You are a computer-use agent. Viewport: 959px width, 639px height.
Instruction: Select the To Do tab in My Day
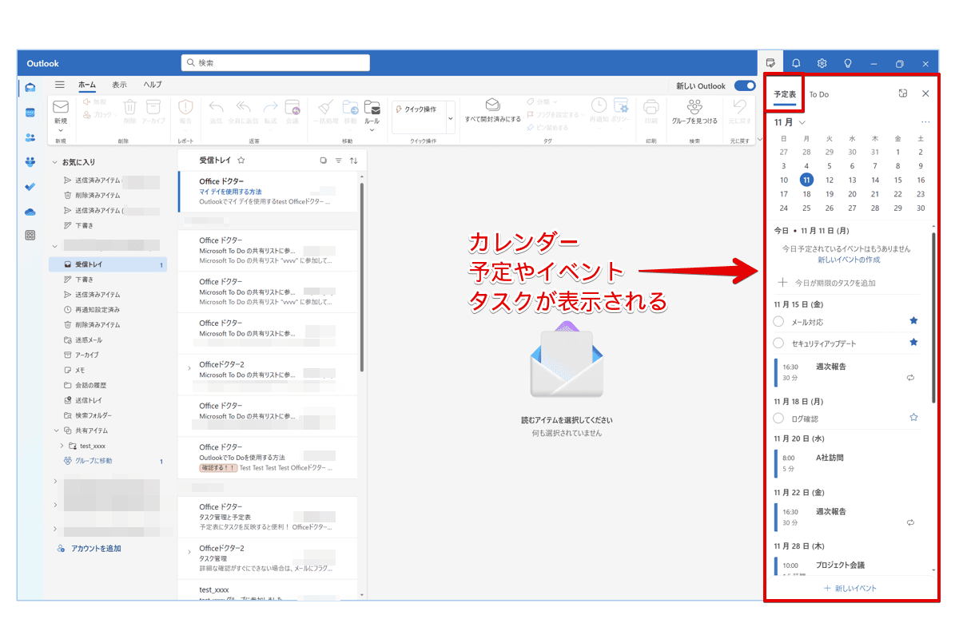[819, 94]
